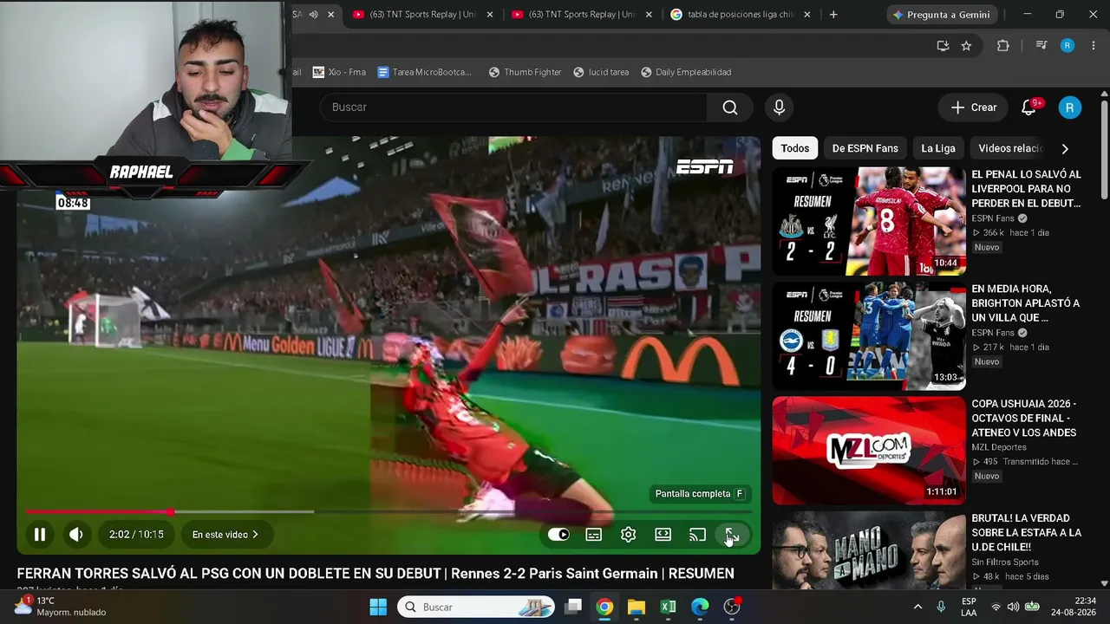1110x624 pixels.
Task: Close the 'tabla de posiciones' Google tab
Action: pyautogui.click(x=807, y=15)
